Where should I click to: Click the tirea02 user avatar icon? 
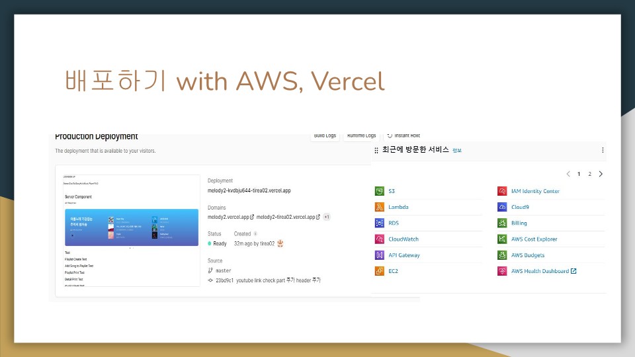click(x=280, y=243)
